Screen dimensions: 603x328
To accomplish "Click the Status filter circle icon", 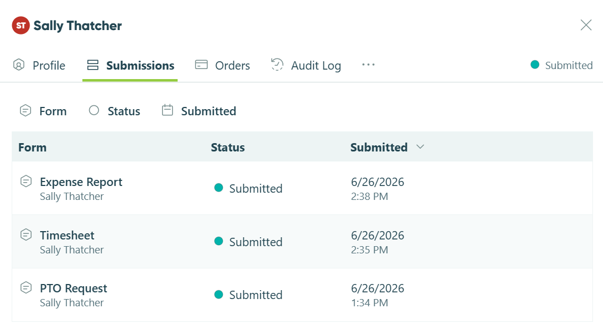I will [x=94, y=110].
